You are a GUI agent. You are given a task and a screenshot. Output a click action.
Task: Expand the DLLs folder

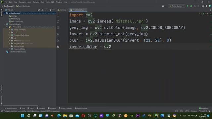coord(9,32)
